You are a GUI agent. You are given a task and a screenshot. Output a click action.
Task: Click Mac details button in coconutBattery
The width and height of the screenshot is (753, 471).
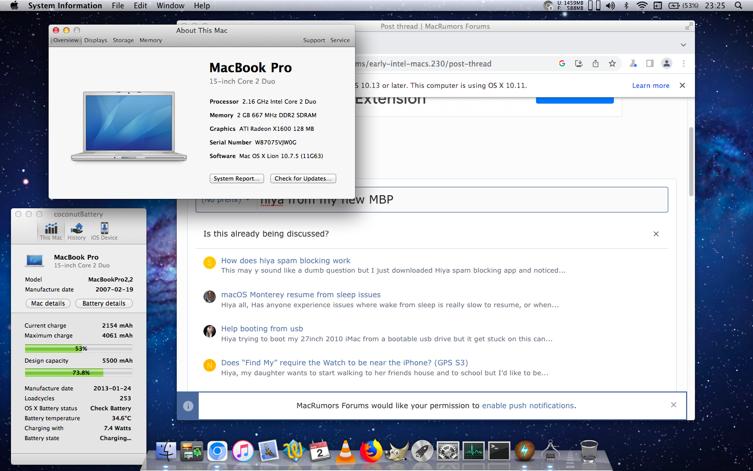[x=48, y=304]
